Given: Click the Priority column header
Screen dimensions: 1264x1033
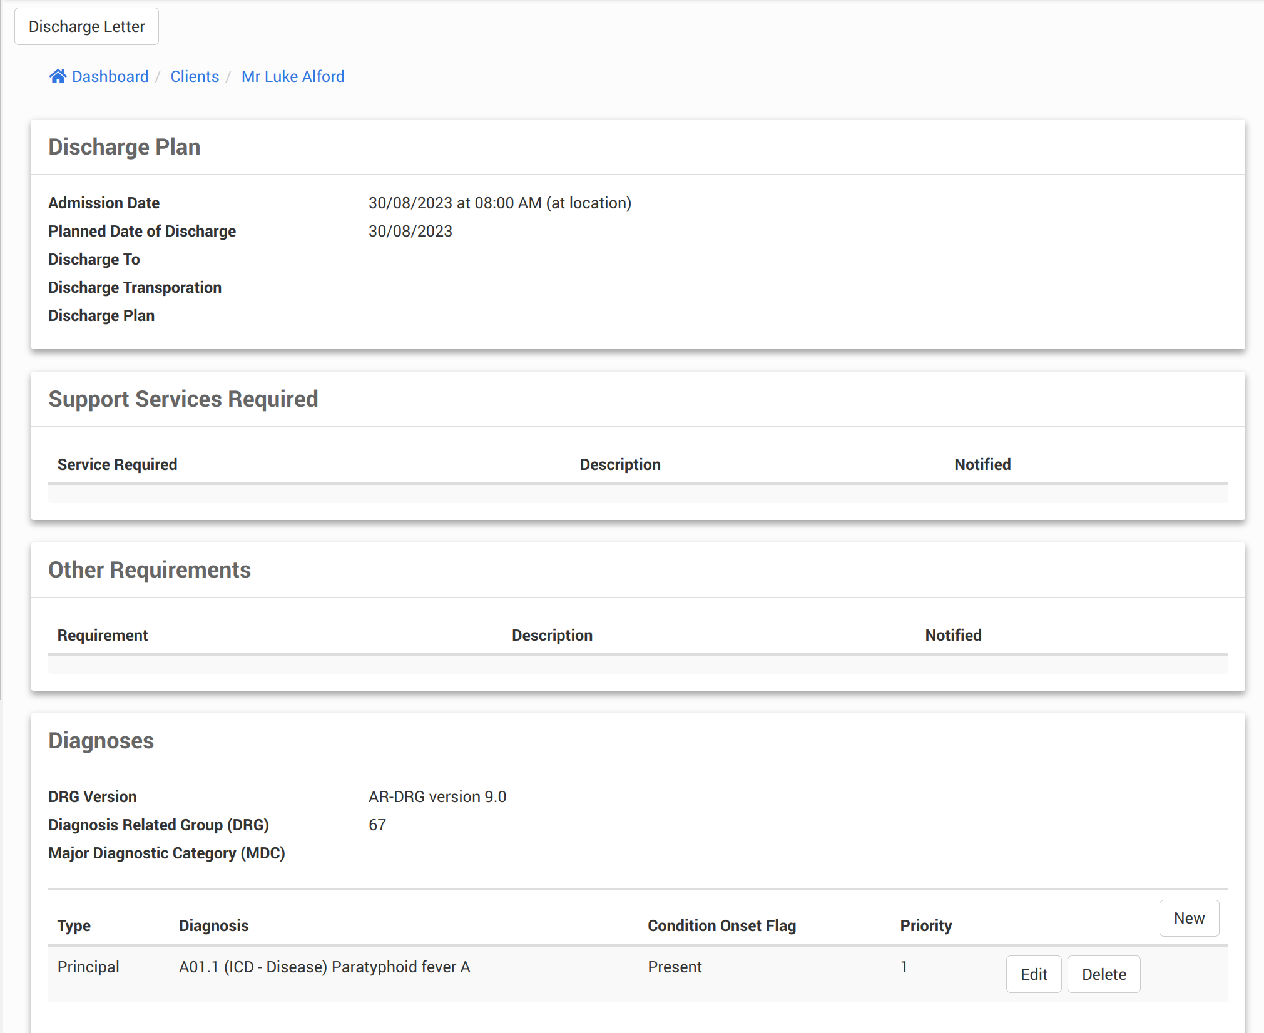Looking at the screenshot, I should 925,925.
